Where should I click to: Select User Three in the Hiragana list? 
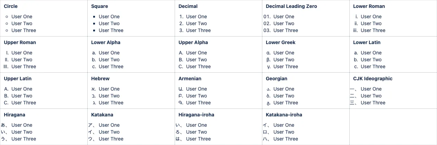24,139
